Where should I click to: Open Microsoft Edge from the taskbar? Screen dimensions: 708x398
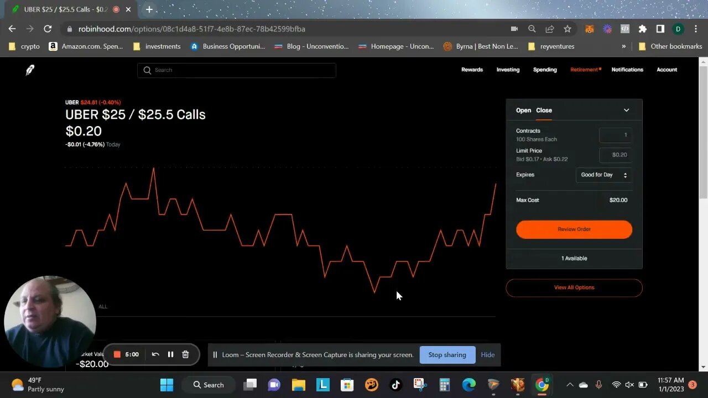[468, 385]
